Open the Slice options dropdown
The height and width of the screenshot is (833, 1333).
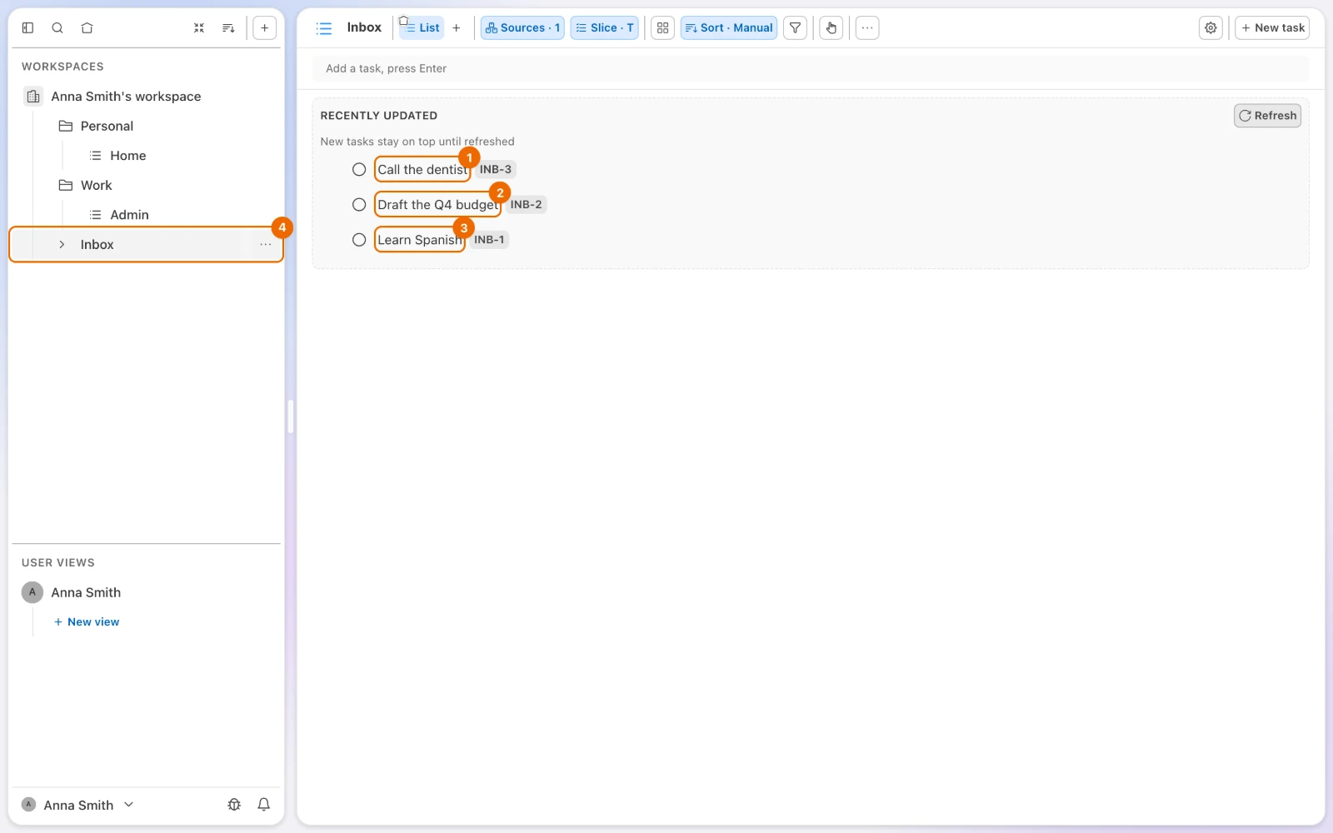[x=605, y=27]
